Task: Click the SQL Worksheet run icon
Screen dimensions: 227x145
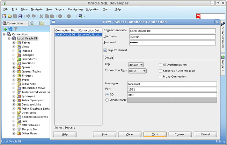Action: [x=80, y=16]
